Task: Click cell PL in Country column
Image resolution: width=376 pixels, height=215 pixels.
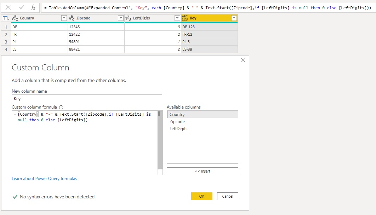Action: 40,42
